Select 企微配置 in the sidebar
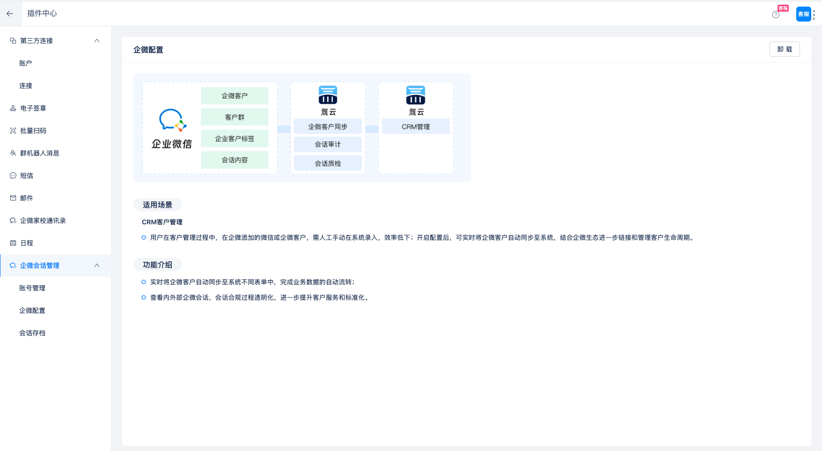 (32, 311)
